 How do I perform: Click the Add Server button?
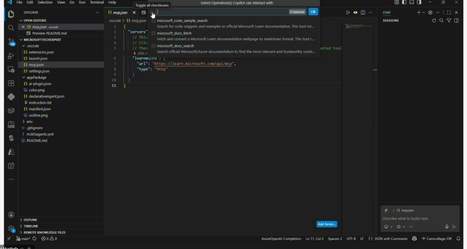pyautogui.click(x=327, y=224)
